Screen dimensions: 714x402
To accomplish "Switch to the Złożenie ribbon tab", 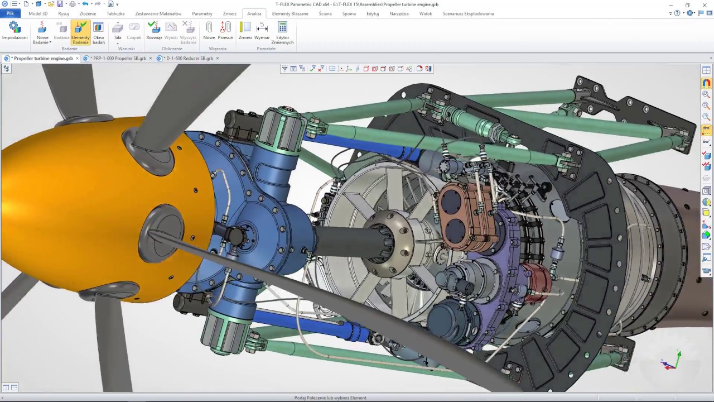I will [x=88, y=13].
